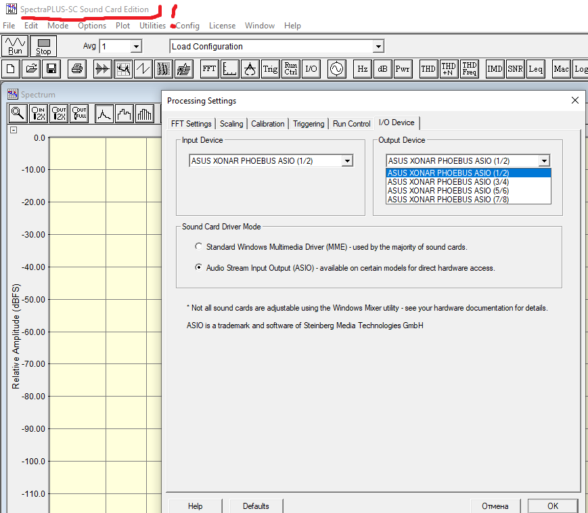Click Zoom Out Full in Spectrum window
Screen dimensions: 588x513
click(x=79, y=113)
